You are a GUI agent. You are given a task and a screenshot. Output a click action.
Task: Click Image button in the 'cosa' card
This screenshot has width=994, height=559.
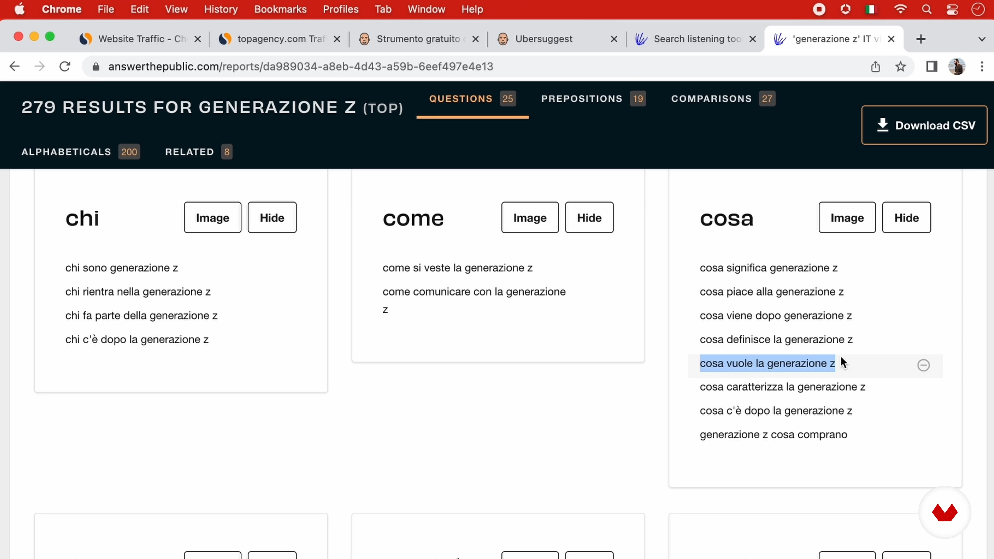847,218
